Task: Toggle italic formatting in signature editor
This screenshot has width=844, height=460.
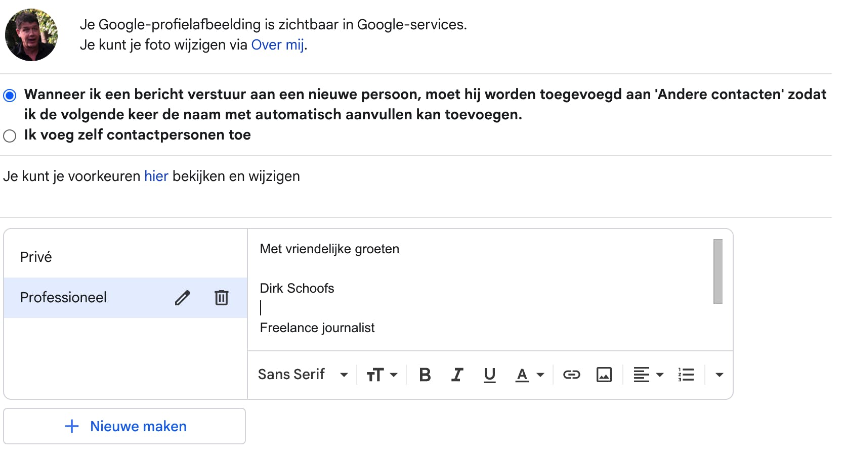Action: click(x=457, y=375)
